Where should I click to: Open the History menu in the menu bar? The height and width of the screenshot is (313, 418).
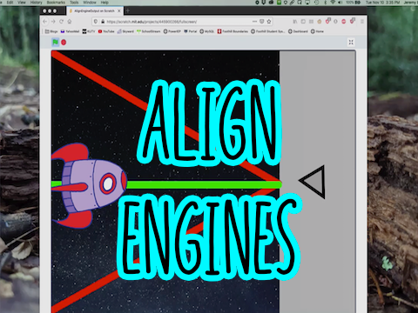(x=37, y=3)
